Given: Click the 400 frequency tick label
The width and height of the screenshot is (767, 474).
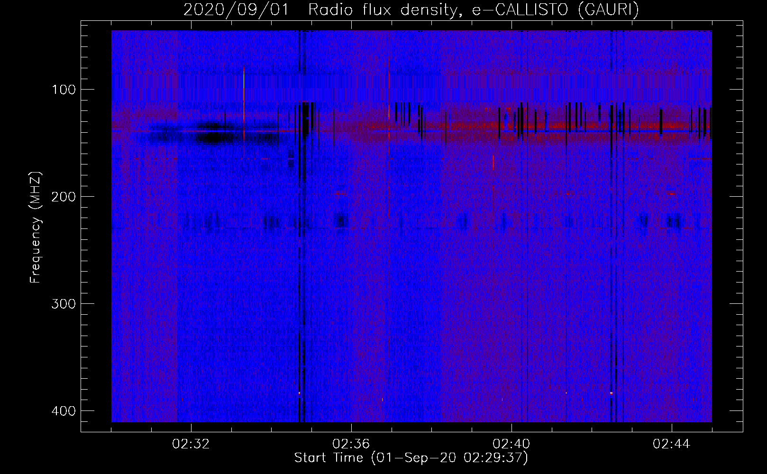Looking at the screenshot, I should (x=63, y=411).
